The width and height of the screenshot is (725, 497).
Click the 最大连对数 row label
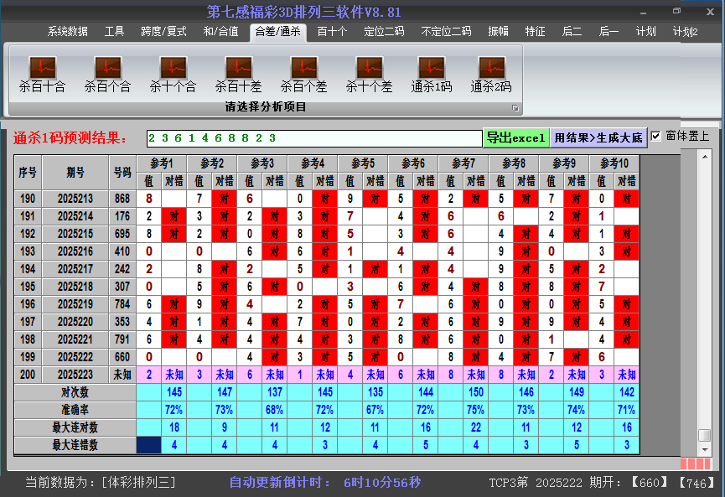click(x=75, y=427)
